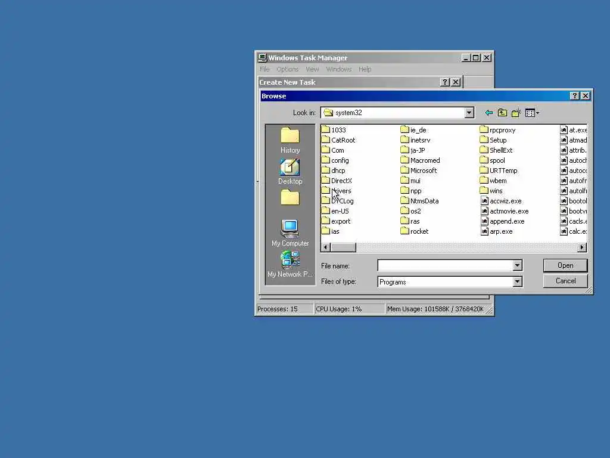This screenshot has width=610, height=458.
Task: Select the os2 folder
Action: click(411, 211)
